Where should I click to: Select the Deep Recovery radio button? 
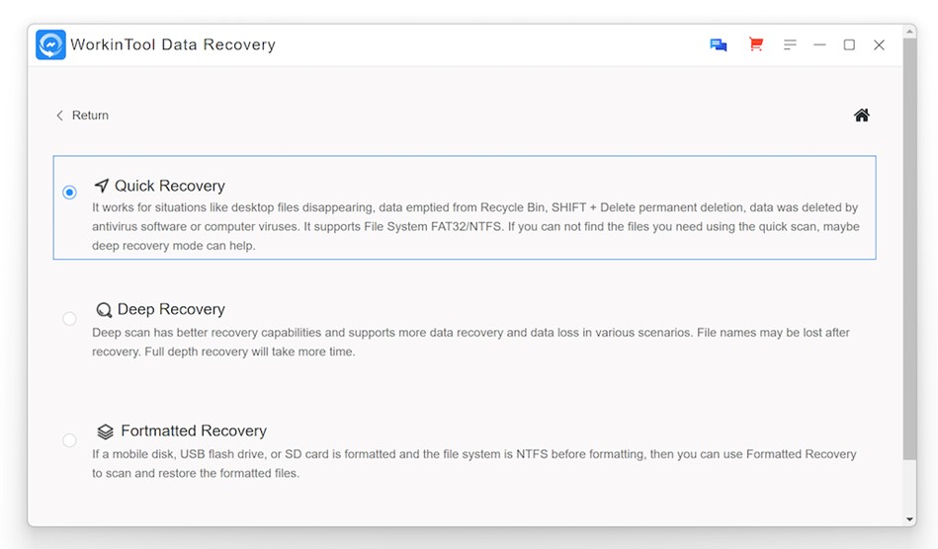[69, 318]
